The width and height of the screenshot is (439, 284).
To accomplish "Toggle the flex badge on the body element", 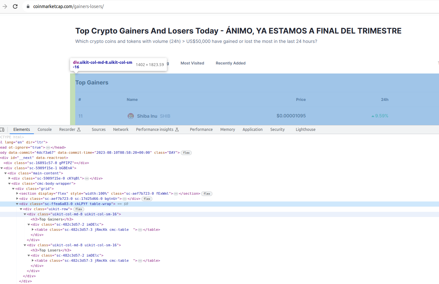I will click(186, 152).
